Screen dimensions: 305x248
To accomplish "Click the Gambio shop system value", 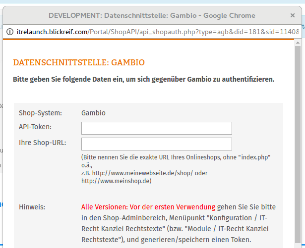I will 93,113.
